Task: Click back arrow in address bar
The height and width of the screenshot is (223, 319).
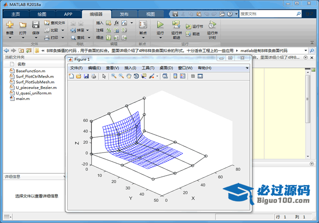Action: pyautogui.click(x=6, y=50)
